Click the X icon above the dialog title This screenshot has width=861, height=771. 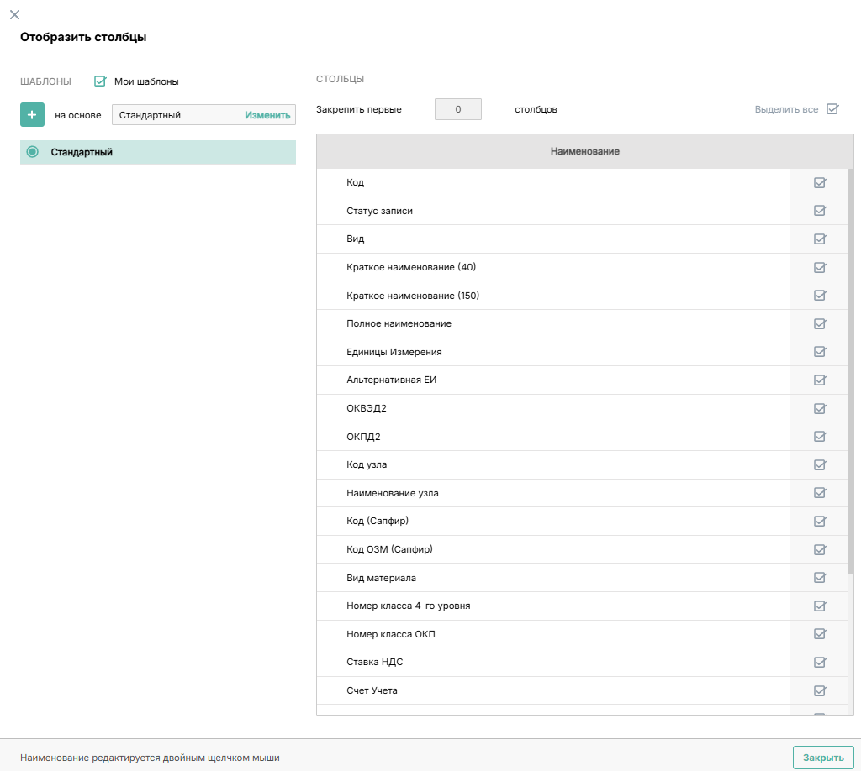pos(14,14)
